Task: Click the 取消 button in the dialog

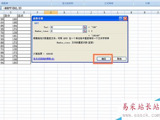Action: pos(119,59)
